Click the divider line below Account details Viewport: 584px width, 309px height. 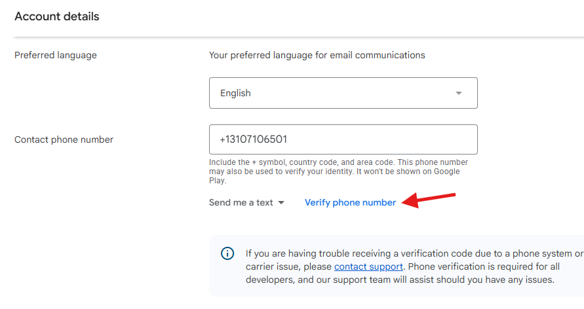pyautogui.click(x=292, y=37)
